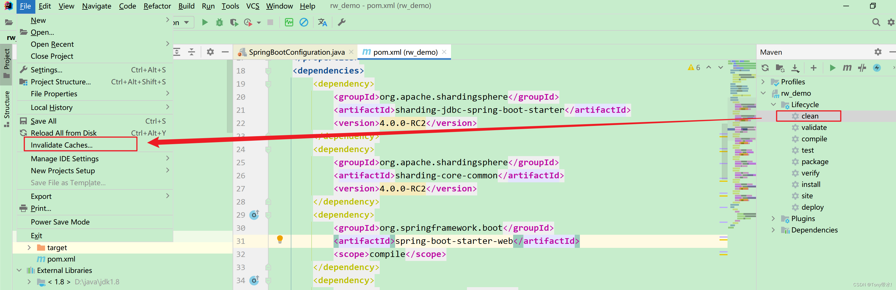Image resolution: width=896 pixels, height=290 pixels.
Task: Click the Profile run clock icon
Action: click(248, 23)
